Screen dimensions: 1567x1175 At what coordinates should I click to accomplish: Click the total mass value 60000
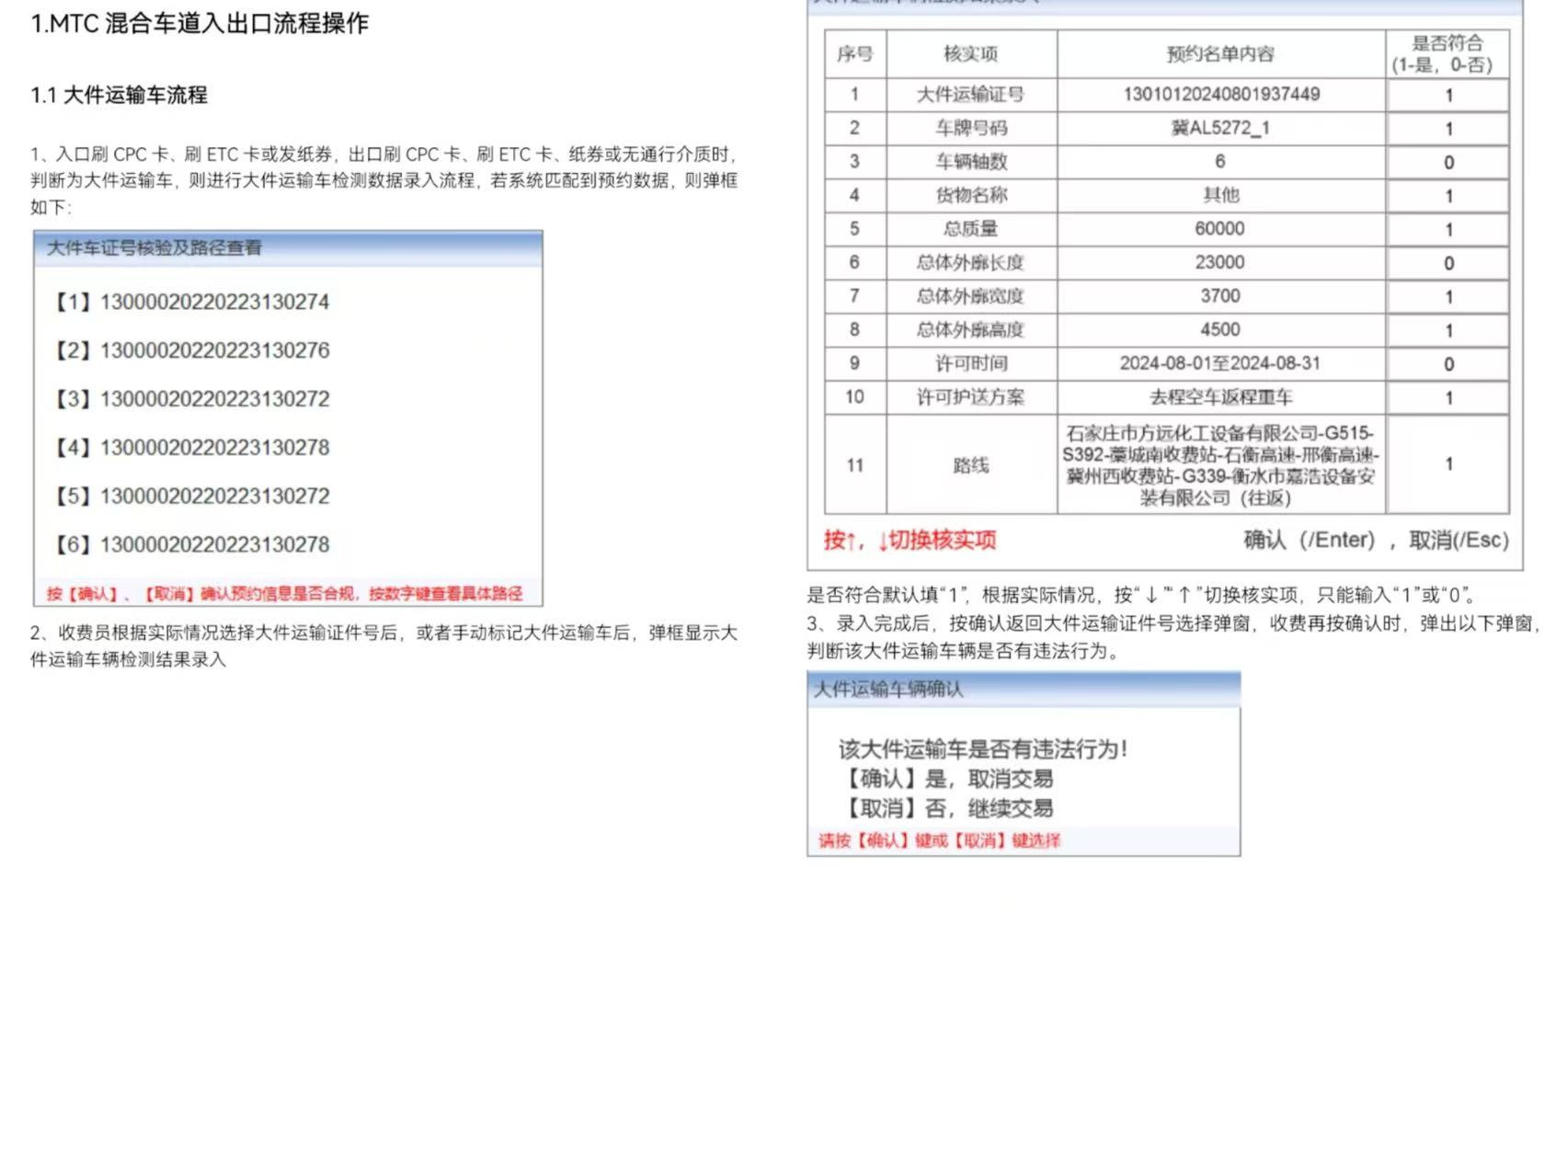pyautogui.click(x=1220, y=229)
